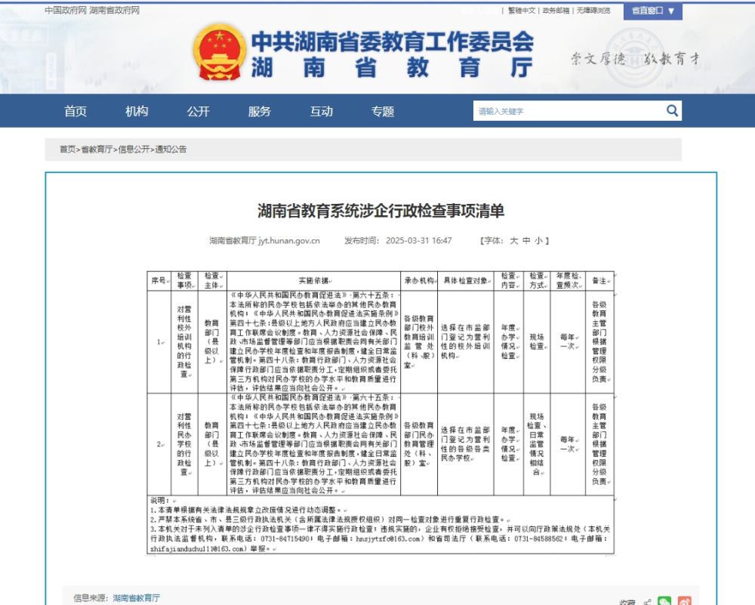Focus the keyword search input field
This screenshot has width=755, height=605.
click(x=566, y=111)
